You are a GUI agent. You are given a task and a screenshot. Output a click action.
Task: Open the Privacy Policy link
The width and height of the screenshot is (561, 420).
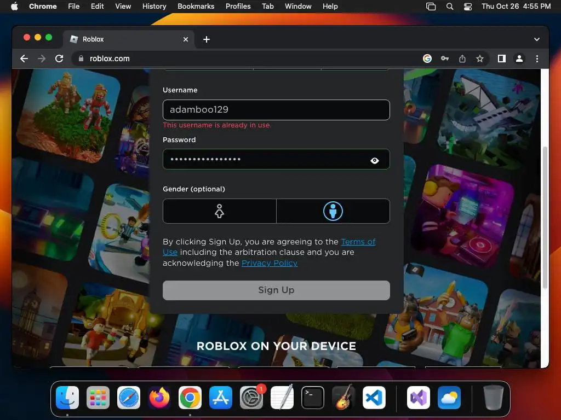[x=270, y=263]
